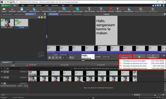Toggle loop playback button
The image size is (166, 99).
coord(53,58)
